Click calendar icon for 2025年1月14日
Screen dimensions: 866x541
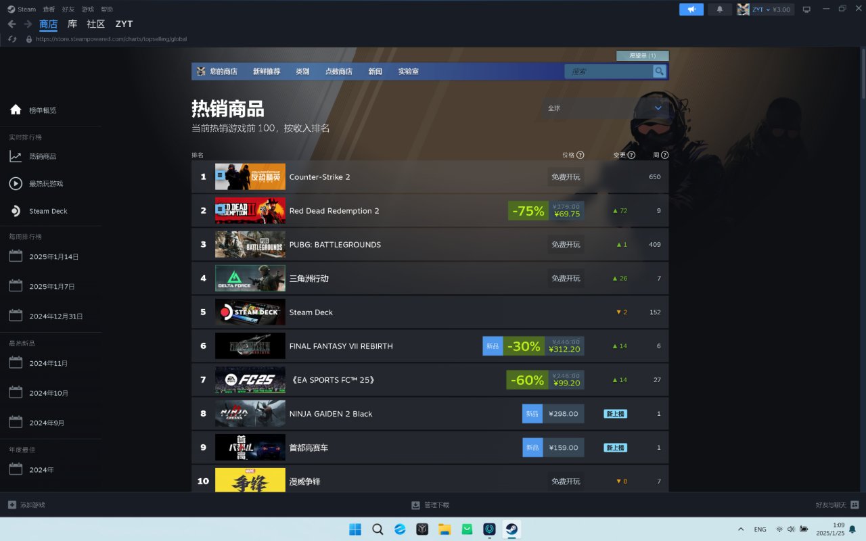[16, 256]
